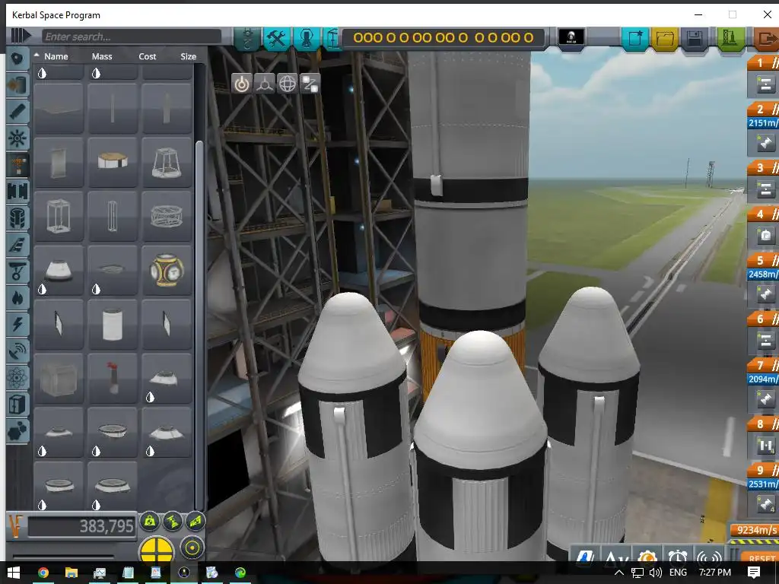
Task: Open the Windows Start menu
Action: pos(14,573)
